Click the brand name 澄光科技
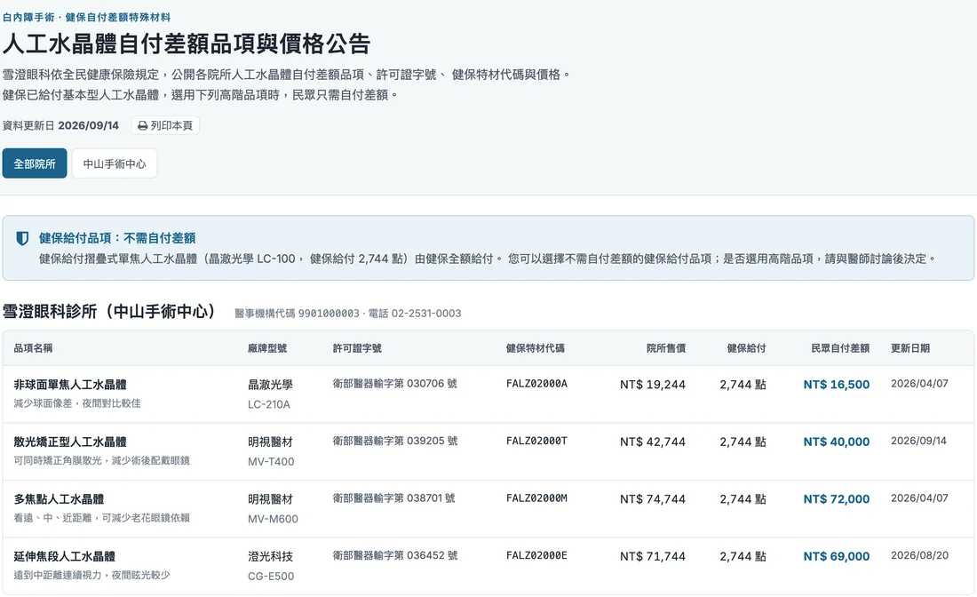This screenshot has height=597, width=977. (270, 556)
